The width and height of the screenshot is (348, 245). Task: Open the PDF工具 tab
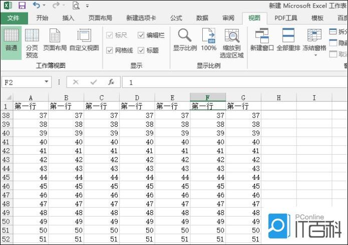[285, 18]
